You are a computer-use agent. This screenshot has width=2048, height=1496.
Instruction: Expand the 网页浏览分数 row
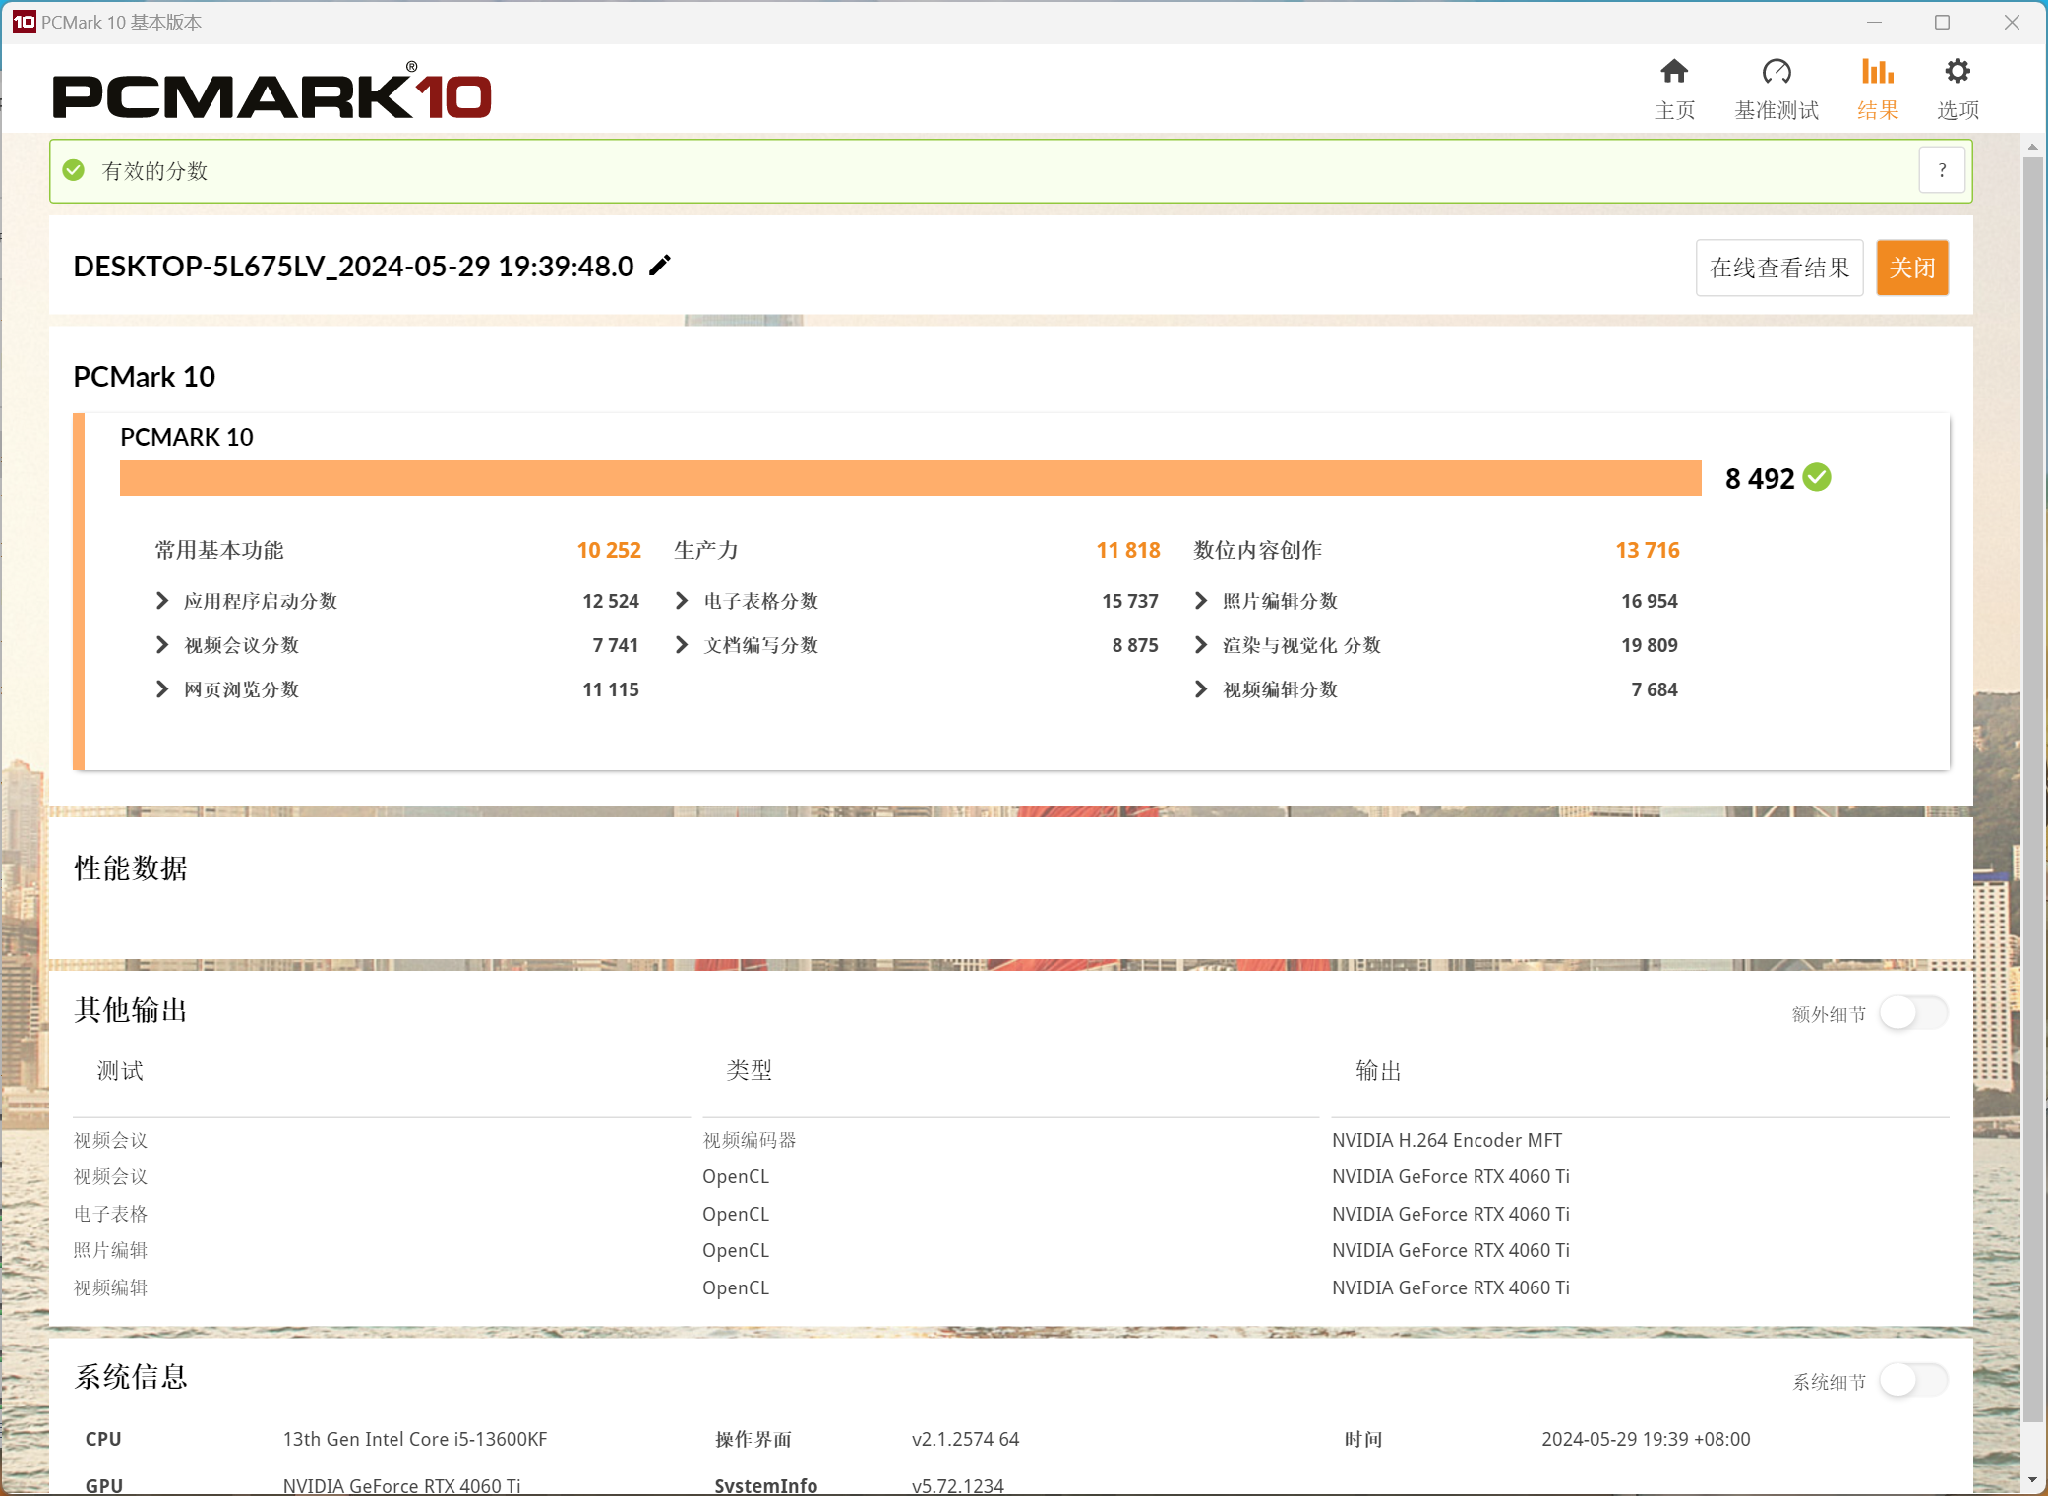[x=163, y=689]
